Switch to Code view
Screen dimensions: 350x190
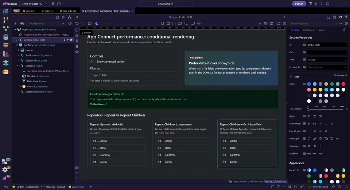(x=182, y=17)
